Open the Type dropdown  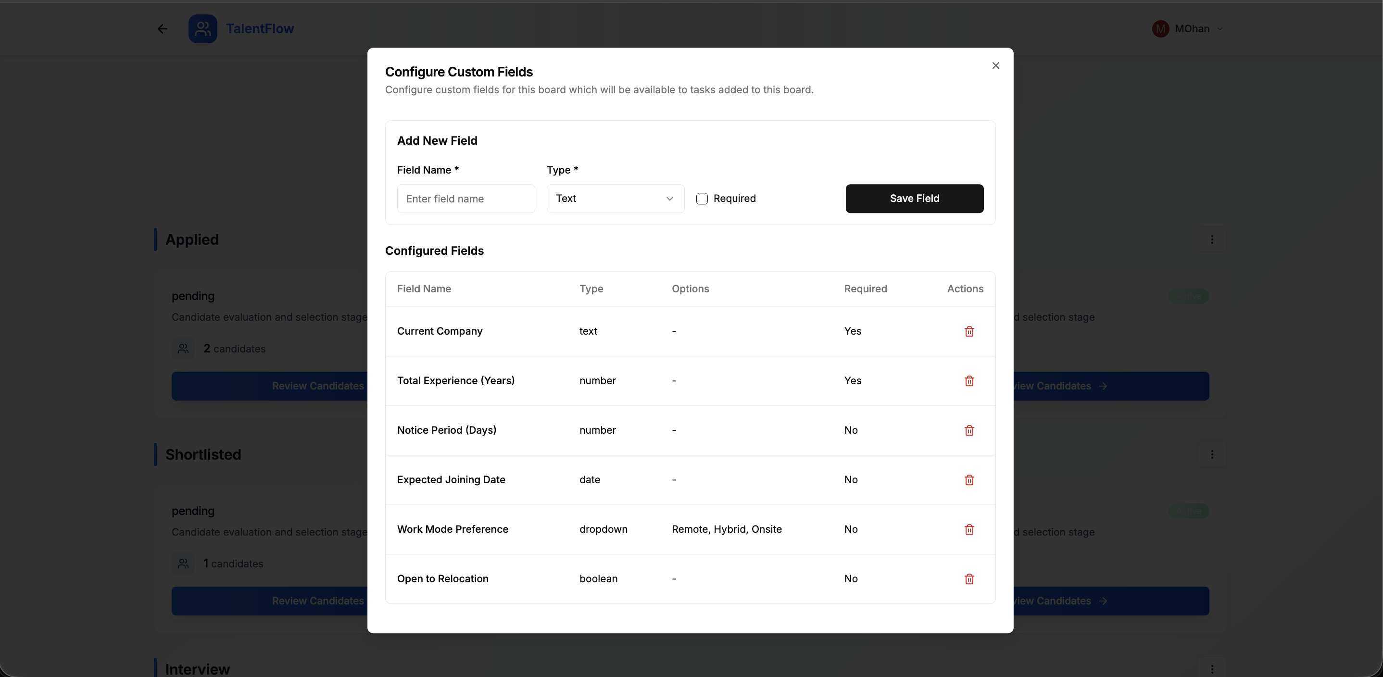click(615, 198)
